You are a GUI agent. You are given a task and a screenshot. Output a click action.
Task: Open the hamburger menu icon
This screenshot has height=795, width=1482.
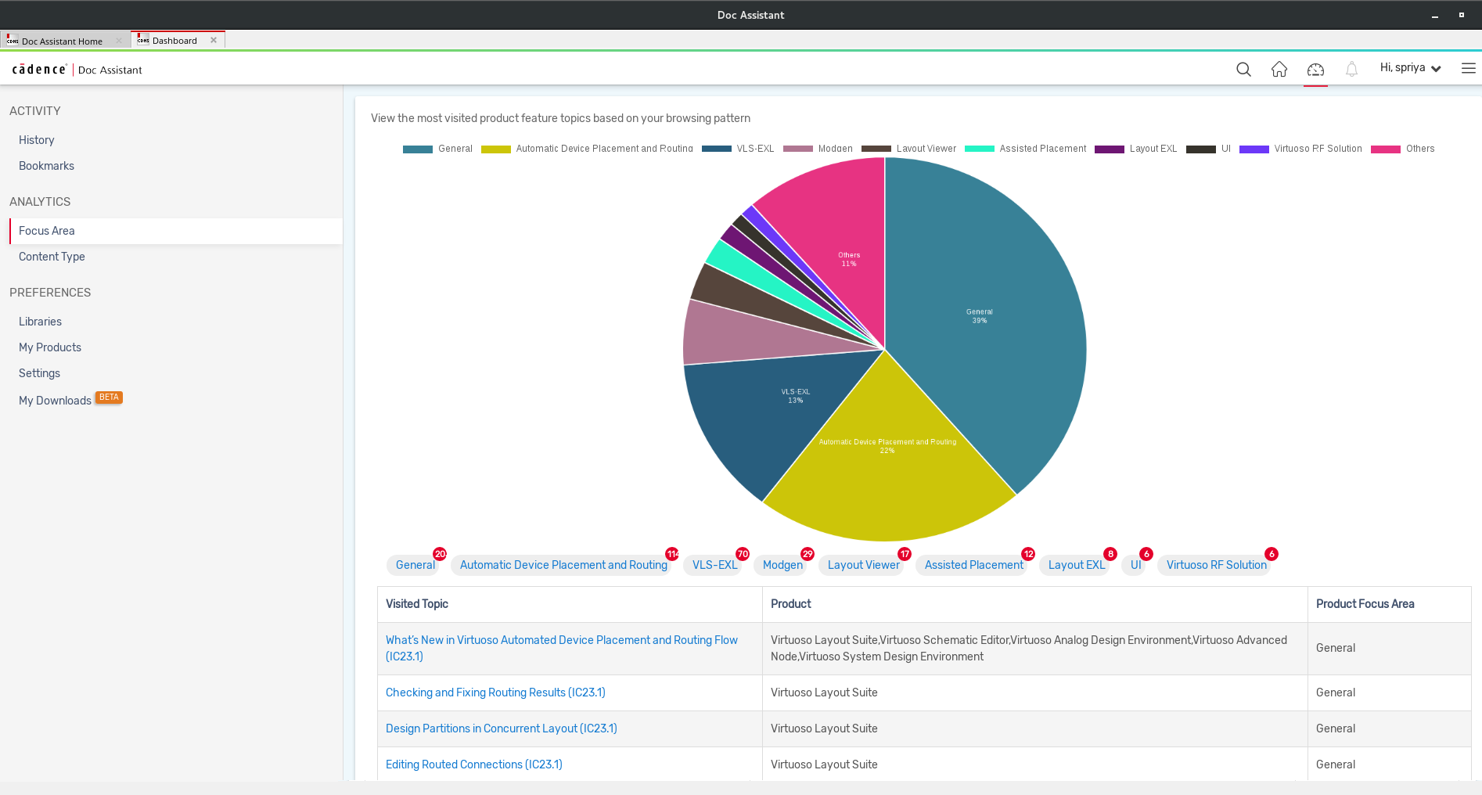tap(1469, 69)
